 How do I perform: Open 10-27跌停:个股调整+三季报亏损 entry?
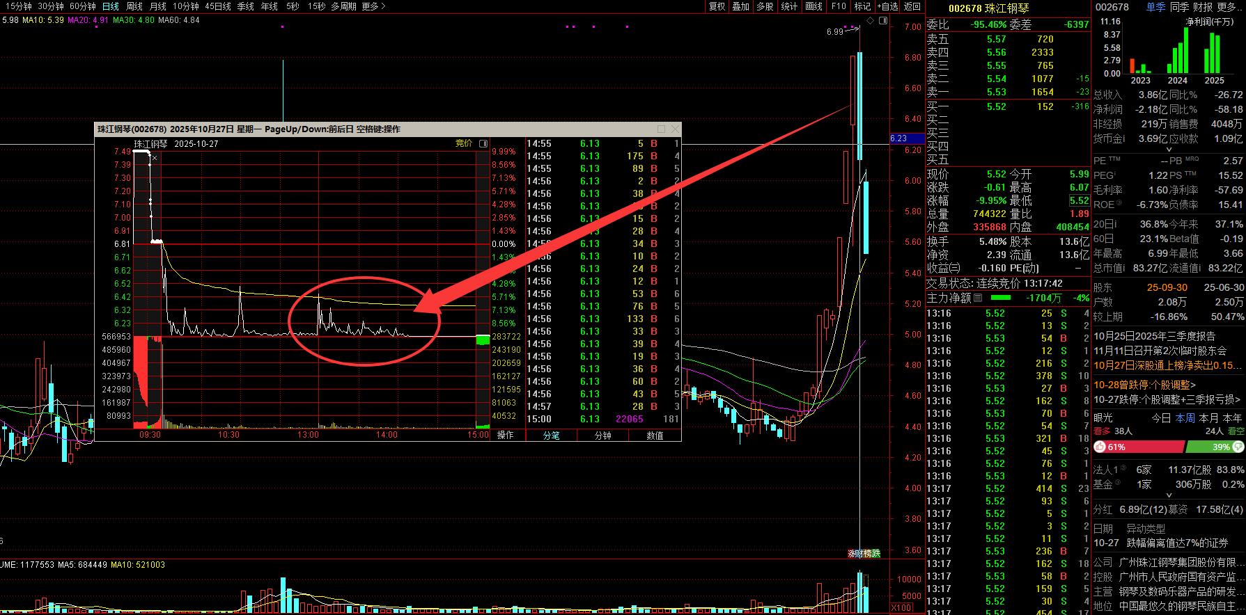point(1167,399)
